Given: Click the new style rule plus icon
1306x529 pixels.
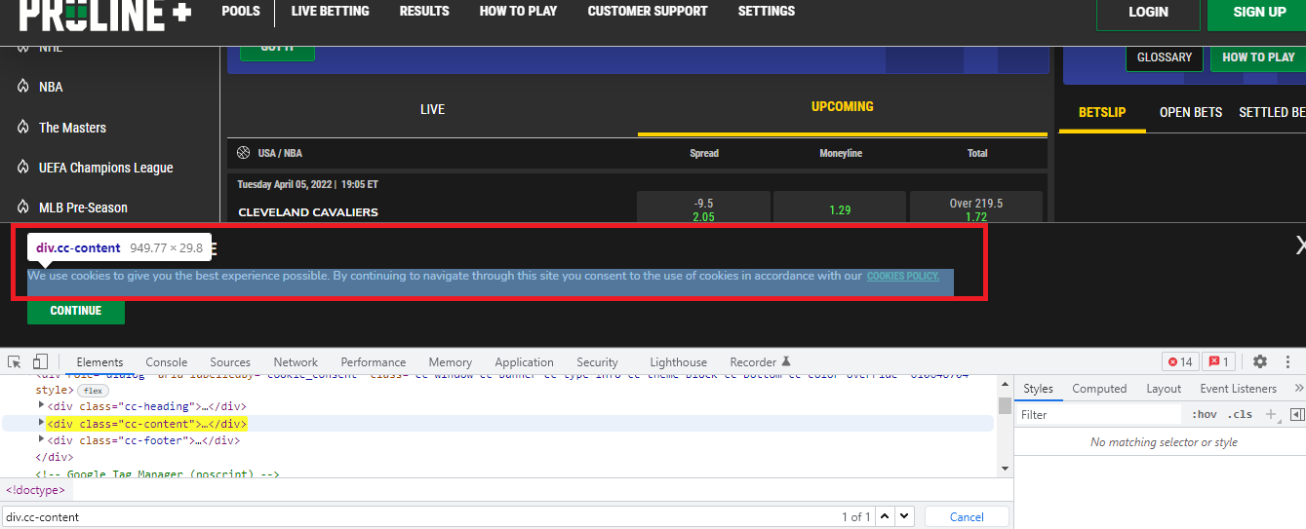Looking at the screenshot, I should tap(1271, 414).
